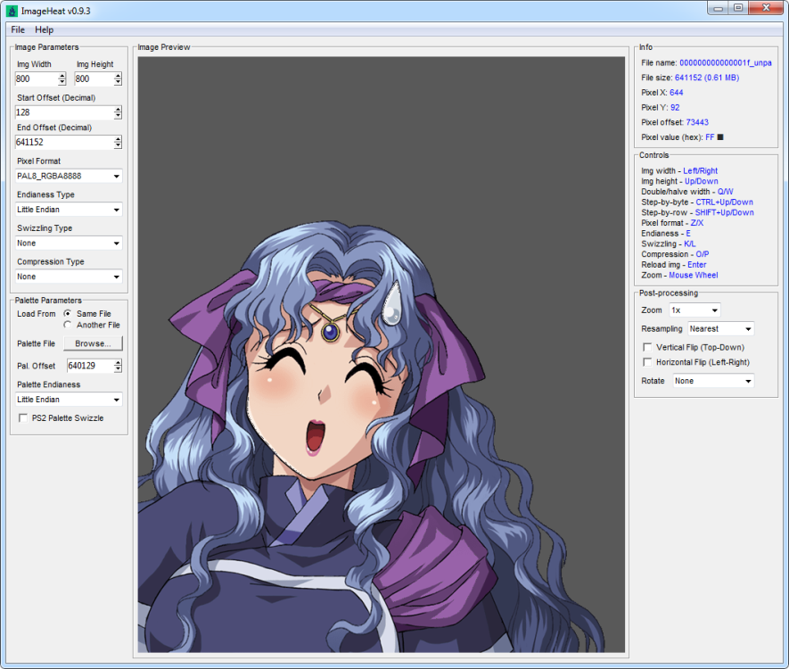The image size is (789, 669).
Task: Click the Img Width stepper arrows
Action: click(62, 79)
